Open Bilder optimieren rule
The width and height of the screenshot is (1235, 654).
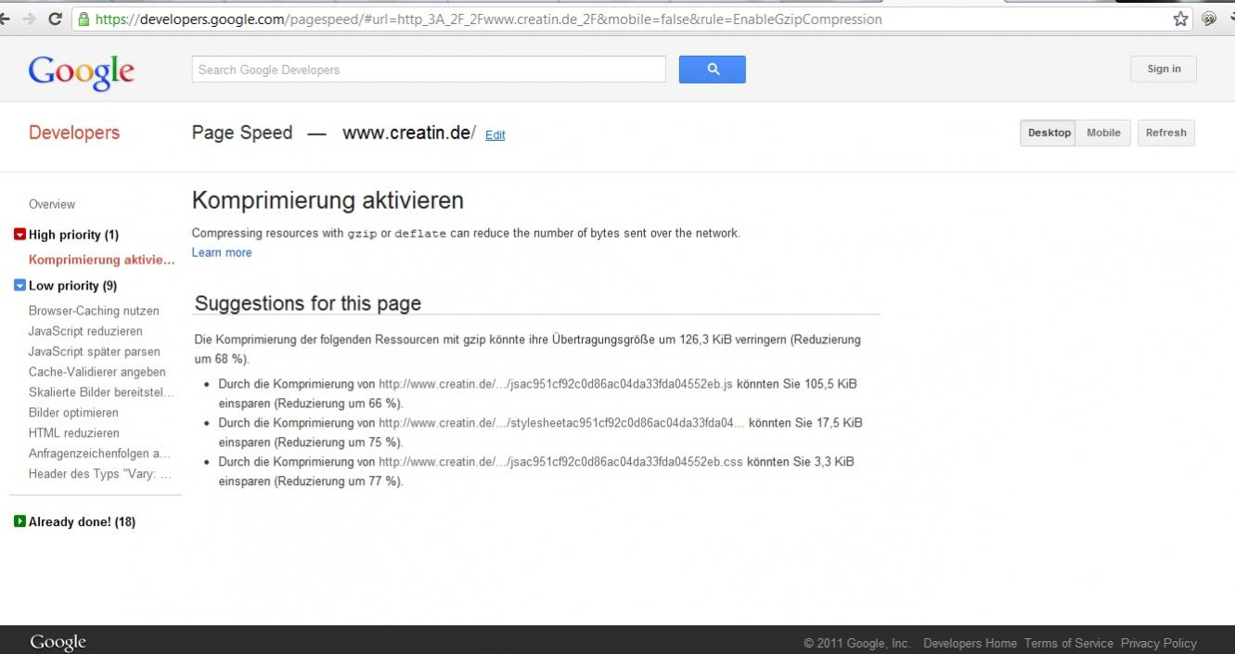(73, 413)
